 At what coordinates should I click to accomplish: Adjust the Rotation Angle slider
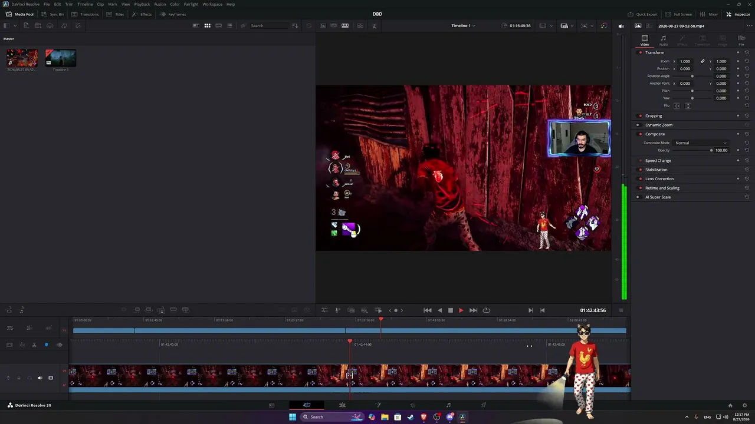(692, 76)
